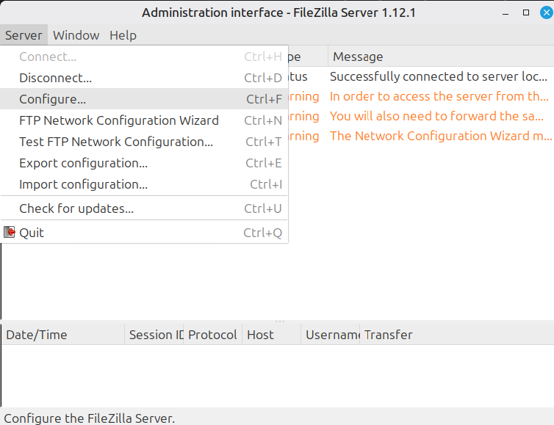The width and height of the screenshot is (554, 425).
Task: Click the Transfer column header
Action: [x=388, y=335]
